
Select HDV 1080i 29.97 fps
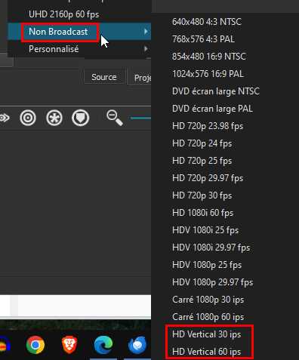(x=211, y=248)
